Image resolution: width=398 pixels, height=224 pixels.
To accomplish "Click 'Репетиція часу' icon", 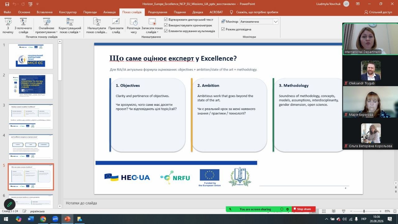I will click(134, 22).
